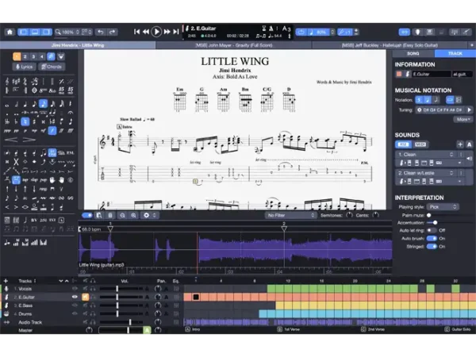Jump to the first bar with skip-to-start
This screenshot has height=357, width=476.
[x=137, y=32]
